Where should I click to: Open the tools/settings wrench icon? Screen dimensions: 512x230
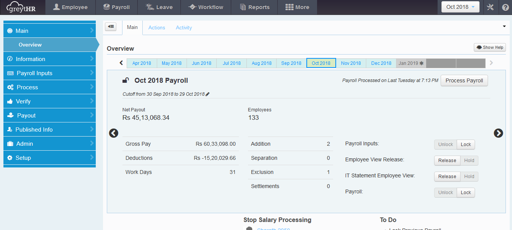491,7
